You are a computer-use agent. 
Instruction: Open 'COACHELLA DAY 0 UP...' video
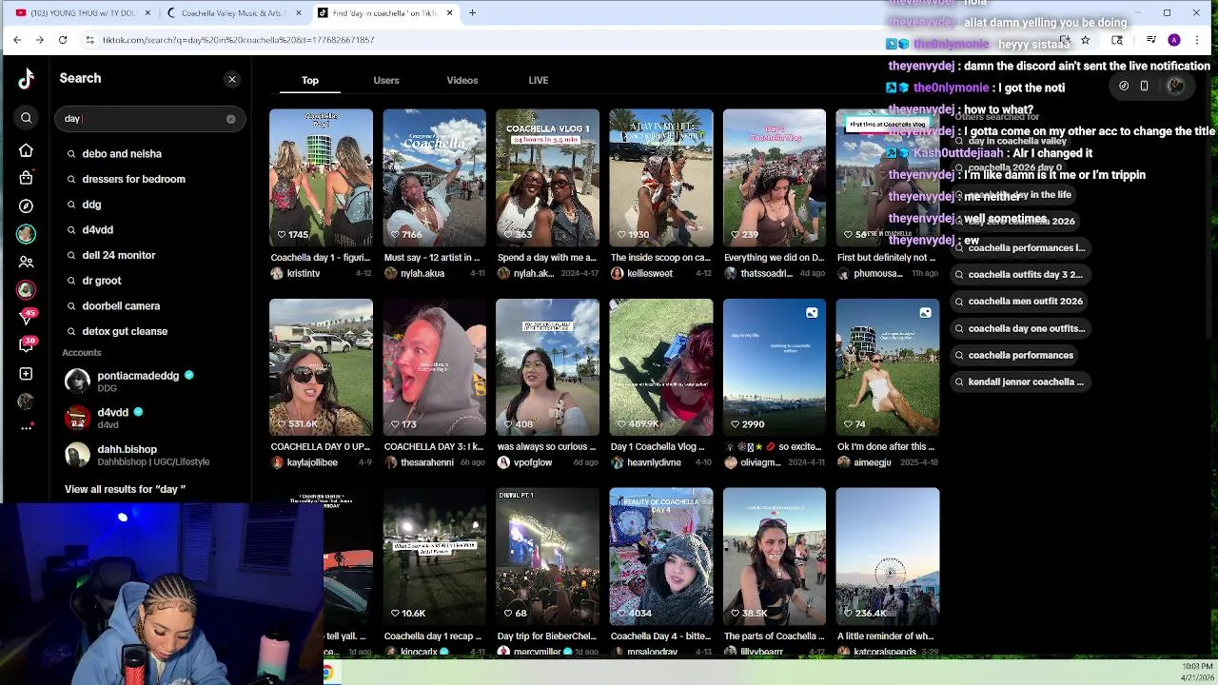pyautogui.click(x=321, y=367)
